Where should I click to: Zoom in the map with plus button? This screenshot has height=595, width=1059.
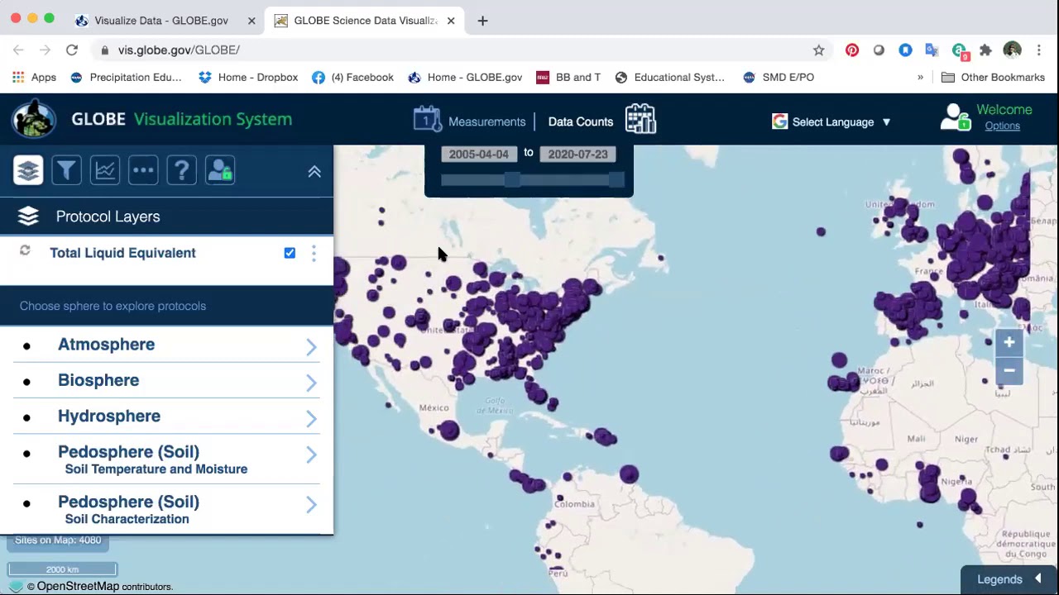1009,342
